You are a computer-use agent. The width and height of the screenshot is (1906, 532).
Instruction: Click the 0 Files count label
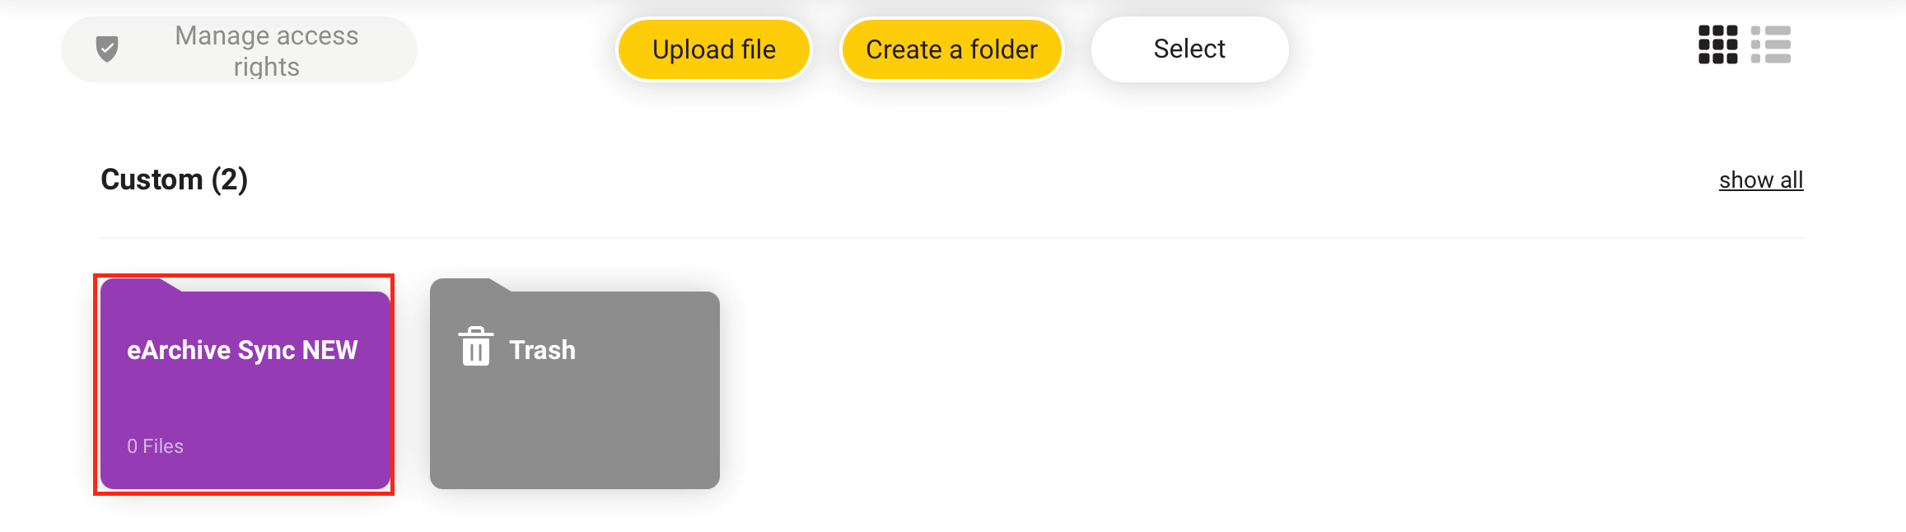[155, 446]
